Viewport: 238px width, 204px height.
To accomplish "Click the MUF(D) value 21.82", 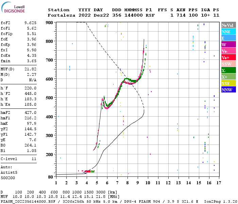I will pos(30,69).
